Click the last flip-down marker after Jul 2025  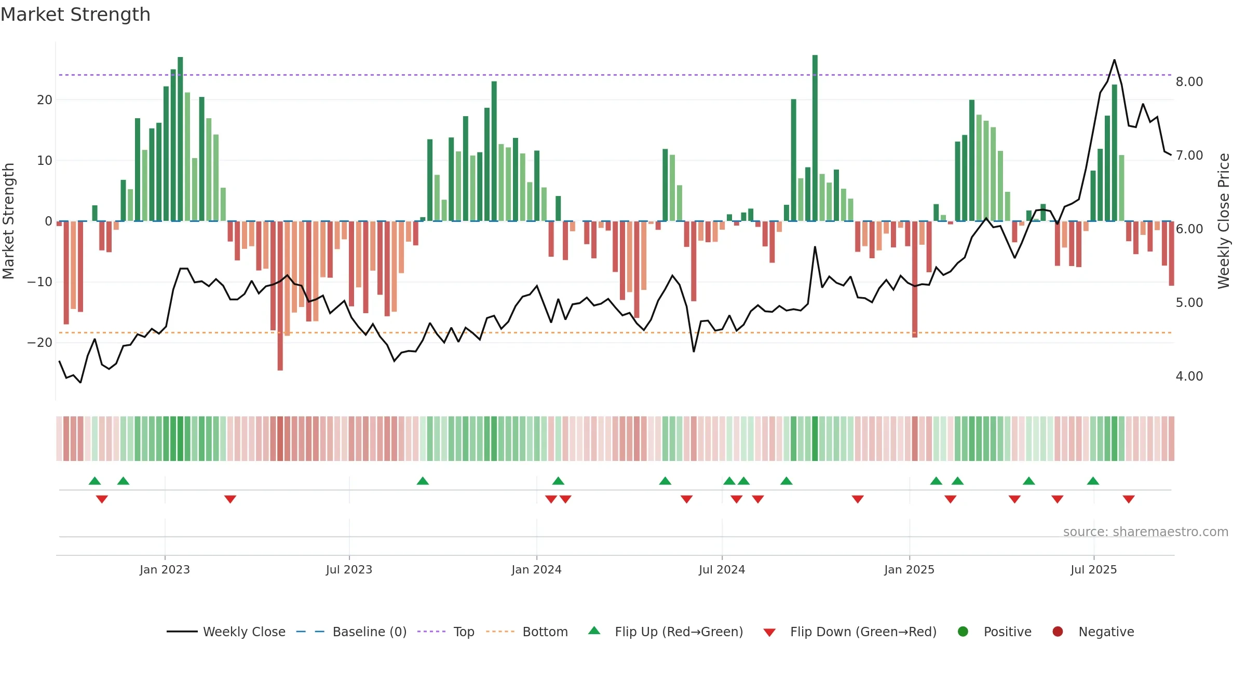pos(1129,499)
